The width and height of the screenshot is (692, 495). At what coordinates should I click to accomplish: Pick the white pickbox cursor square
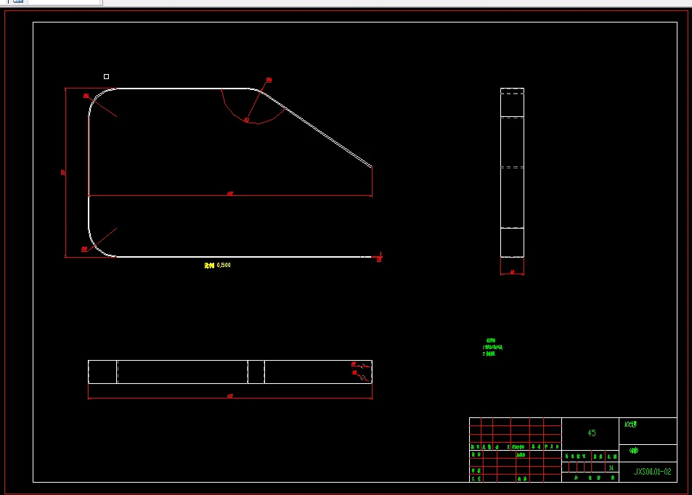106,77
